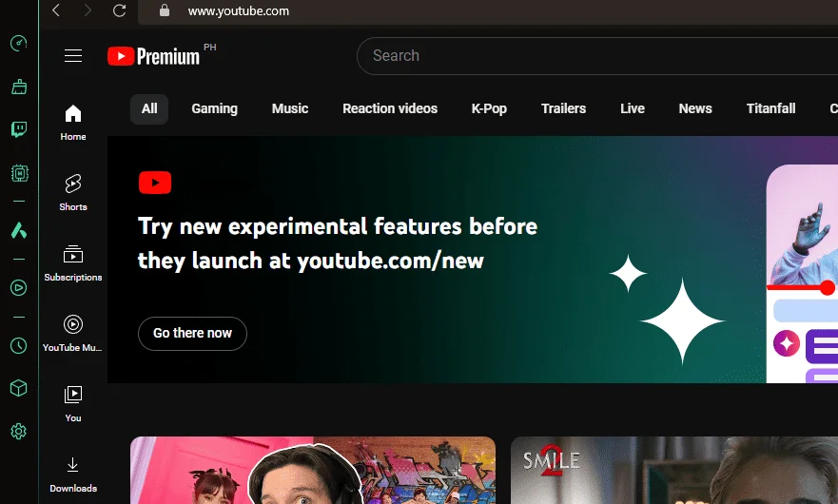Select the Titanfall filter chip

[x=770, y=109]
